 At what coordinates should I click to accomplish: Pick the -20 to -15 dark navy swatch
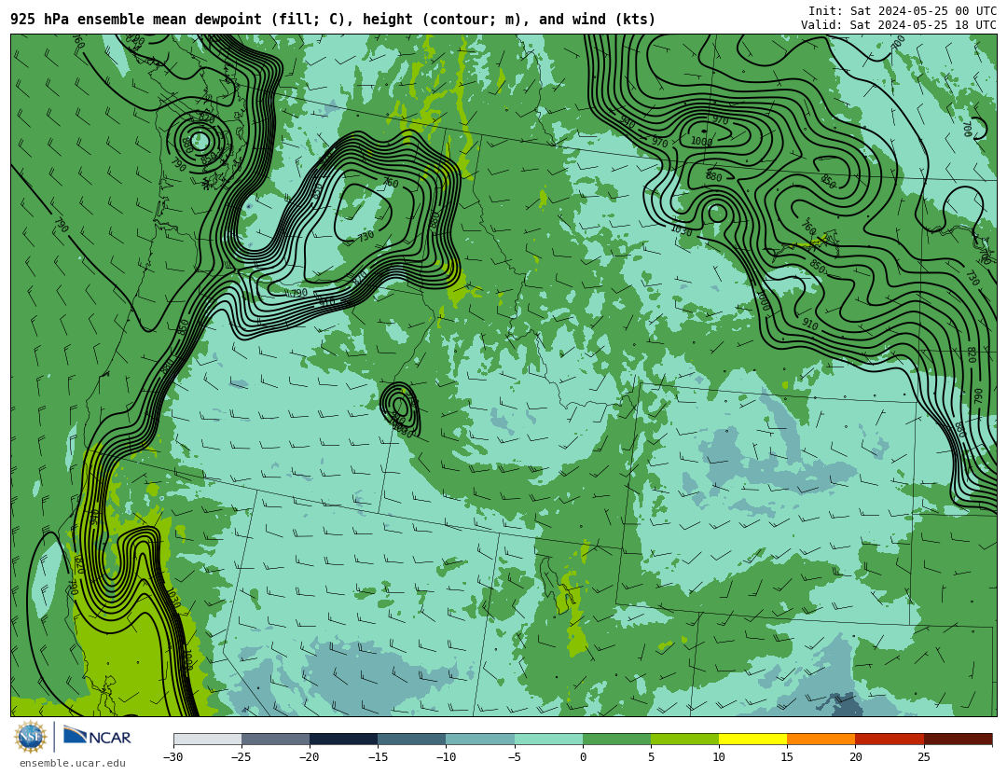343,739
